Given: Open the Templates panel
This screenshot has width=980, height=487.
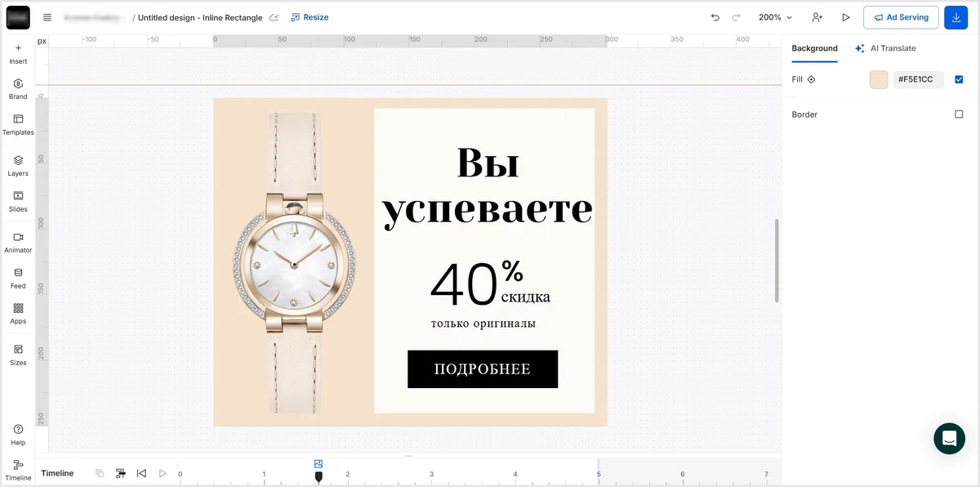Looking at the screenshot, I should click(x=18, y=125).
